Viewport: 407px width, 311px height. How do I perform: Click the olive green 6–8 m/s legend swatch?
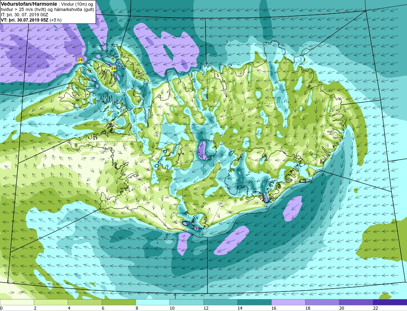click(x=118, y=302)
